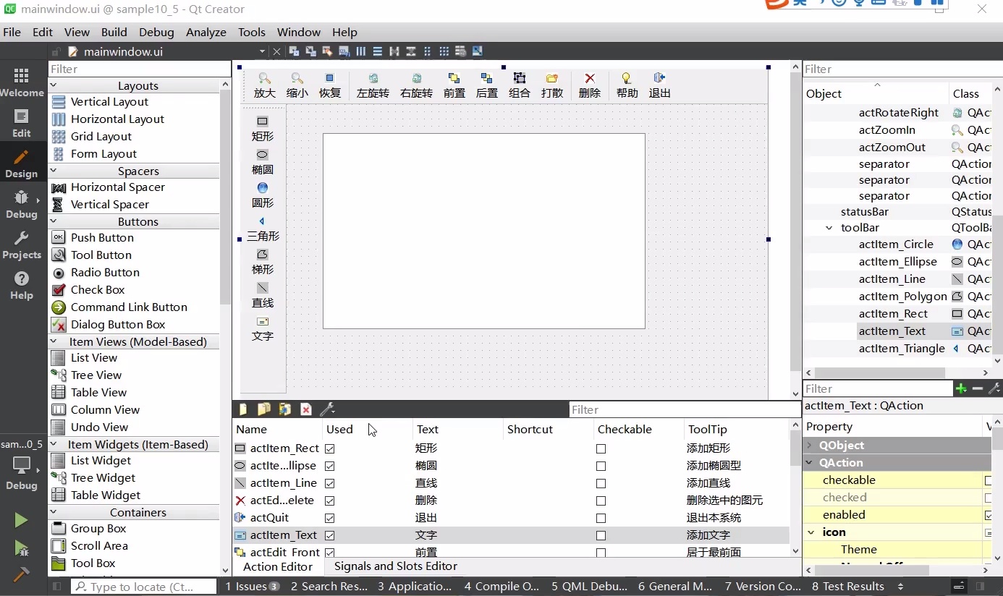Viewport: 1003px width, 596px height.
Task: Click the New action icon in Action Editor
Action: click(x=243, y=409)
